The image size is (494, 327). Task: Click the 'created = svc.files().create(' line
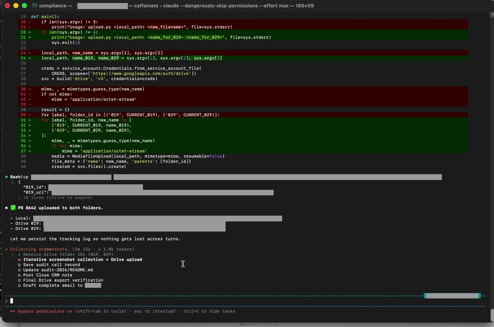click(89, 167)
